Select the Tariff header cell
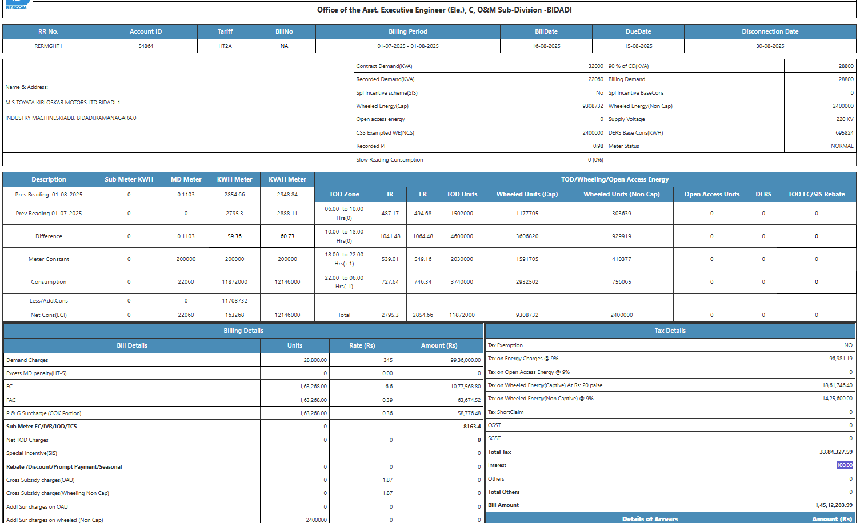This screenshot has width=860, height=523. click(225, 31)
